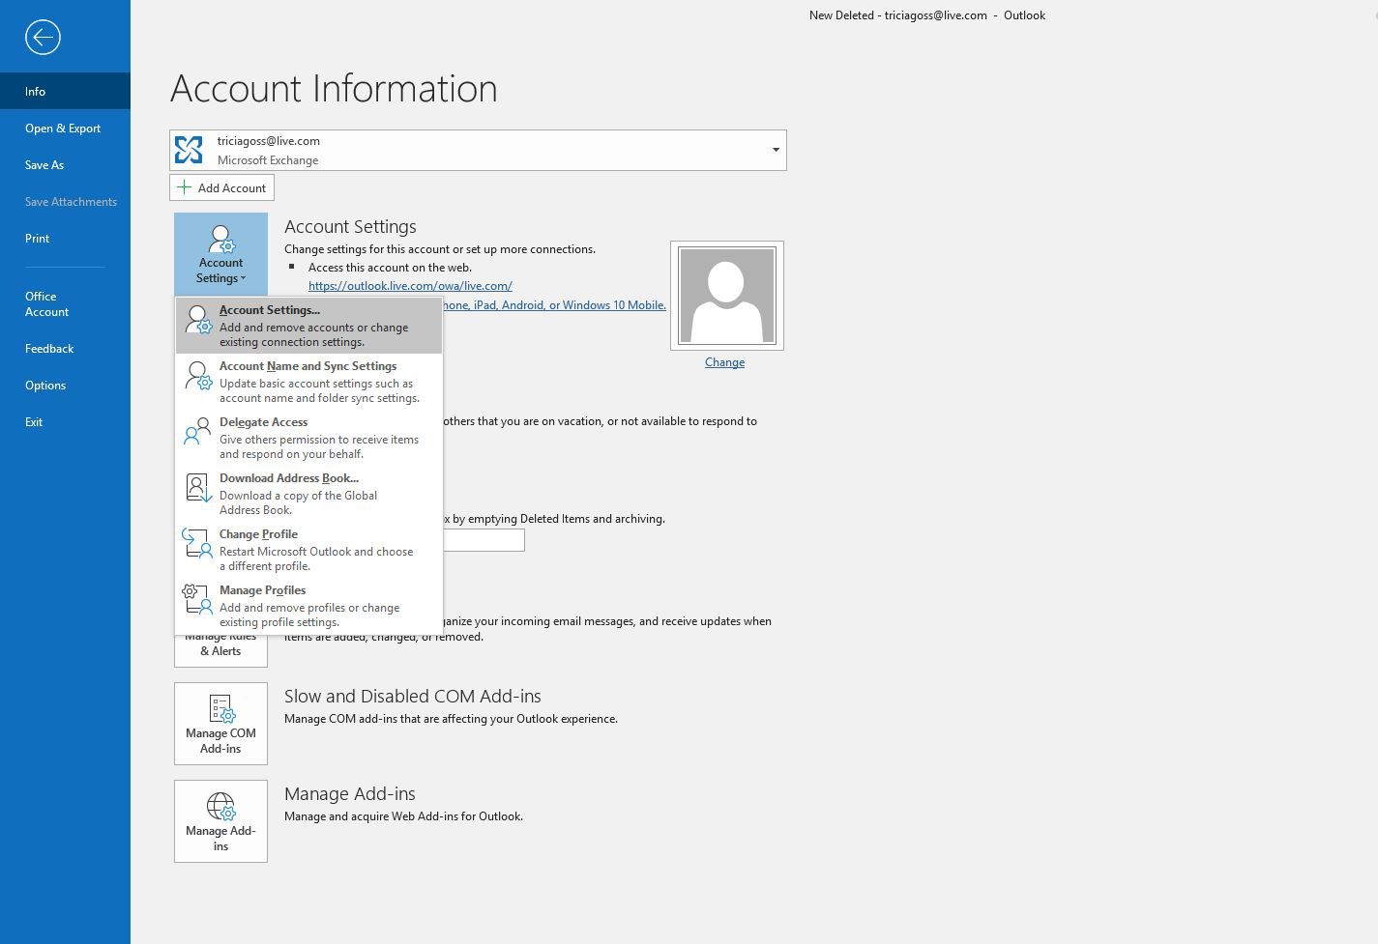1378x944 pixels.
Task: Click the Change picture link
Action: click(x=724, y=362)
